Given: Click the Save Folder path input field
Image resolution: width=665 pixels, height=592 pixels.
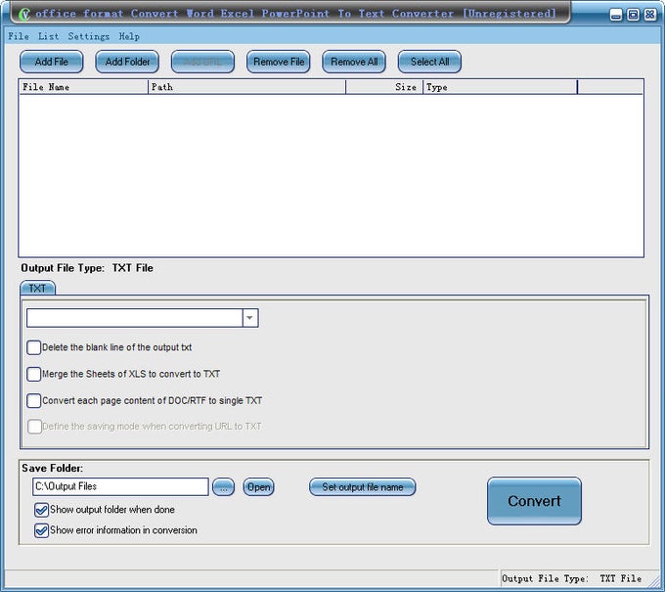Looking at the screenshot, I should click(x=120, y=486).
